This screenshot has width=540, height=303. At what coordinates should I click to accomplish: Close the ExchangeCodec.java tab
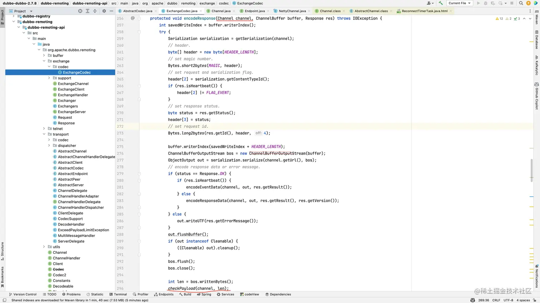(201, 11)
